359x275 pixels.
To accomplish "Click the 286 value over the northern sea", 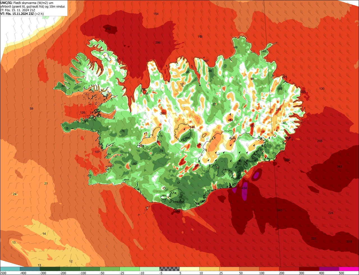I will 158,42.
